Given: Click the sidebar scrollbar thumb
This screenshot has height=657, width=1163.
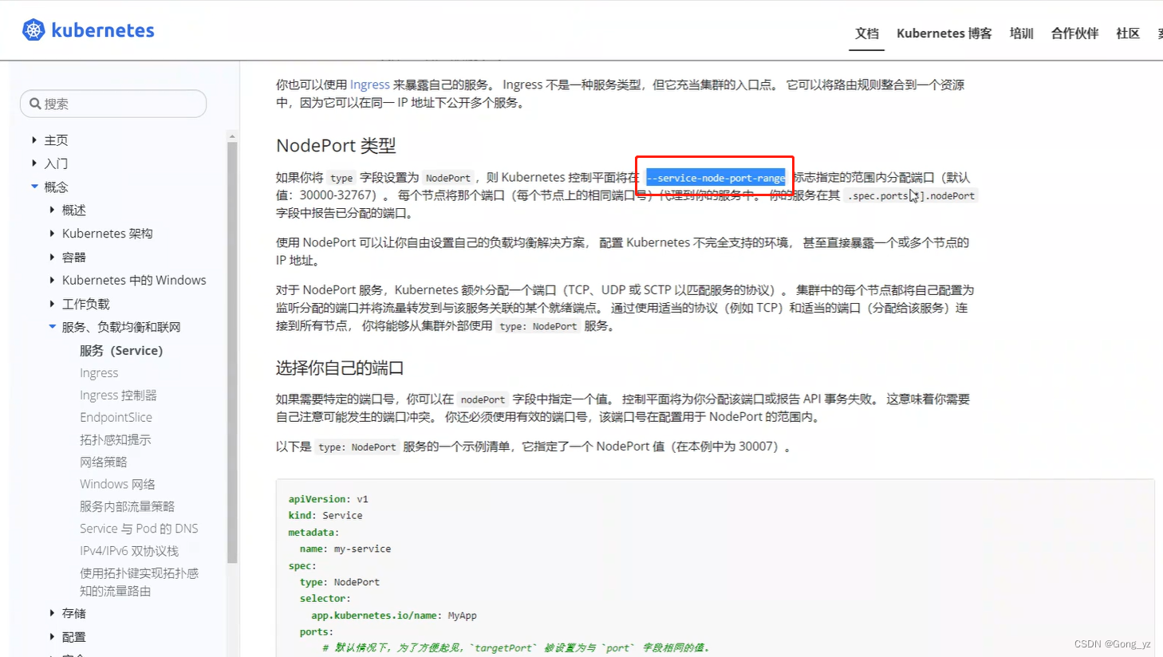Looking at the screenshot, I should (232, 352).
